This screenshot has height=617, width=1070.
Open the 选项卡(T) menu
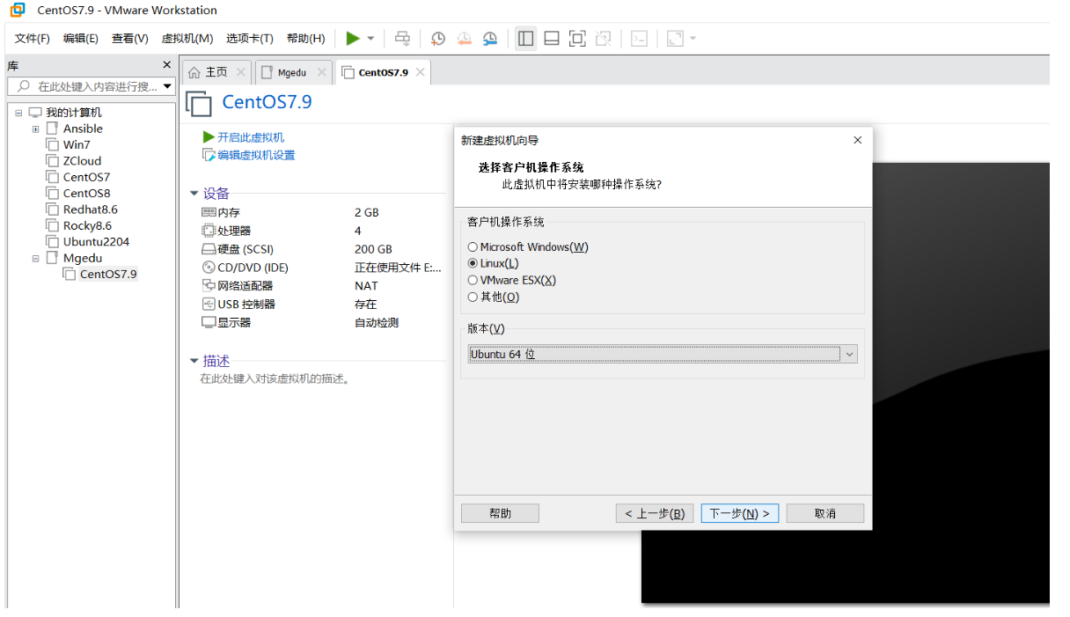(250, 39)
